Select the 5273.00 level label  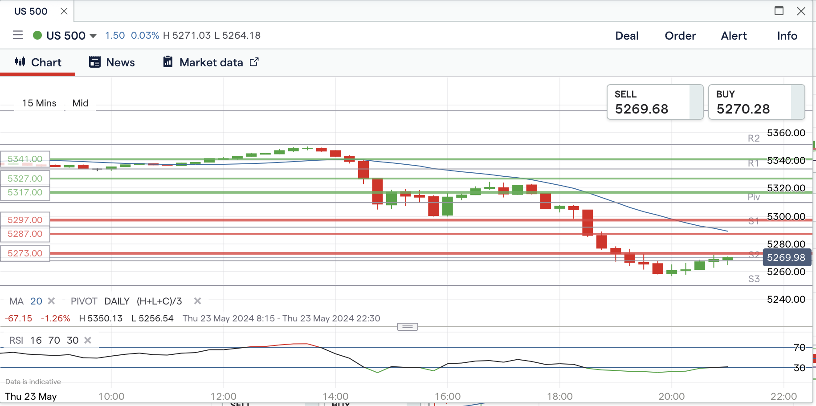point(25,253)
